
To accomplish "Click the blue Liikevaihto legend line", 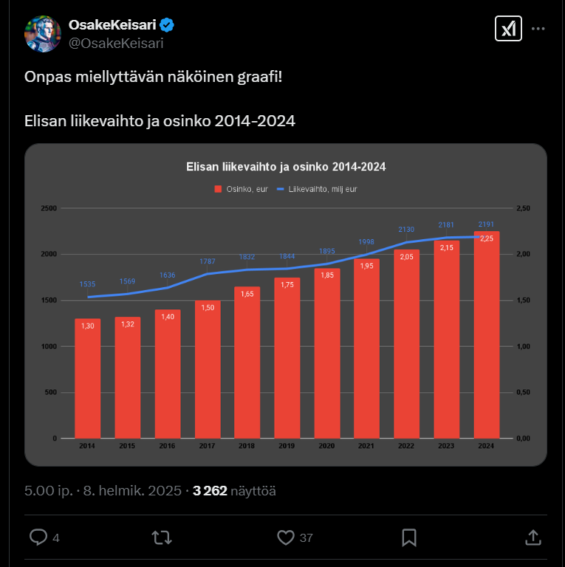I will pos(281,190).
